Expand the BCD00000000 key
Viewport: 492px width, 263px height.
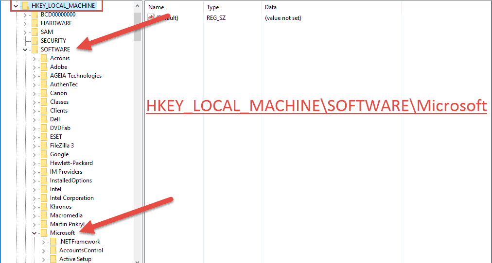[25, 15]
